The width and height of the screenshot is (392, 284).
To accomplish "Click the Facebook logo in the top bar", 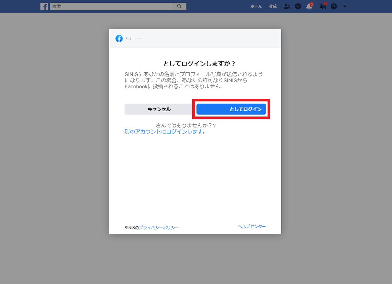I will point(44,6).
